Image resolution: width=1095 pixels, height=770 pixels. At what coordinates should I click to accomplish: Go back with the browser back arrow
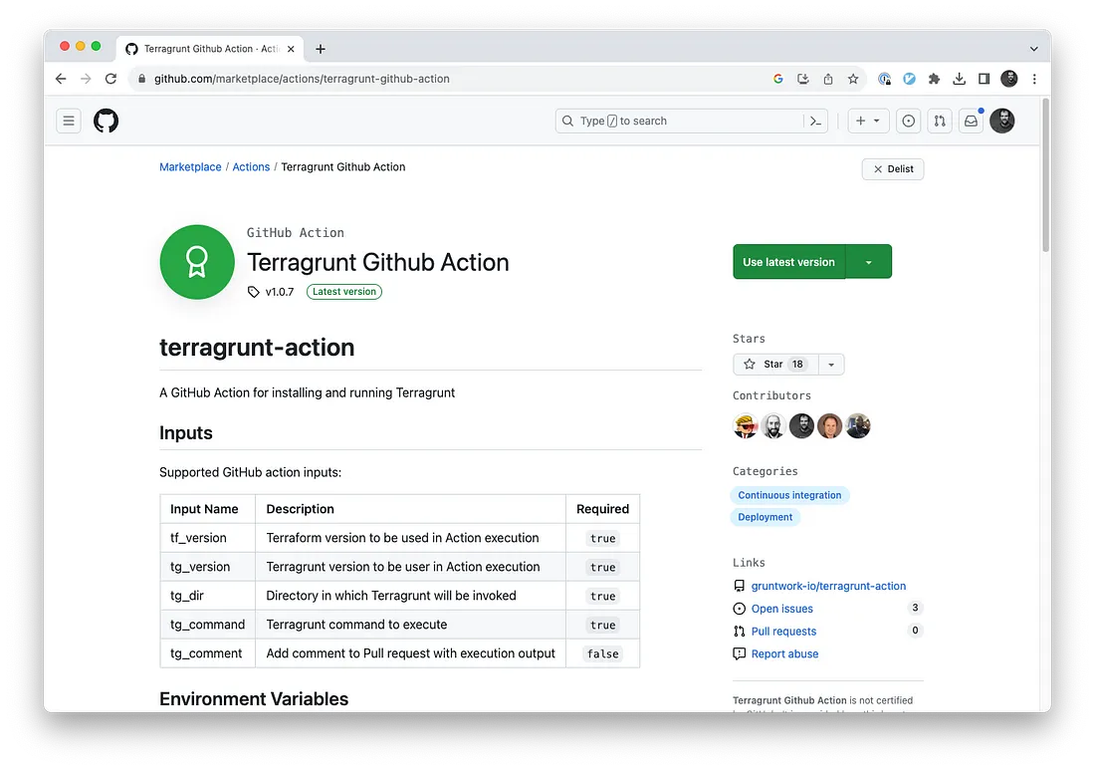(x=61, y=79)
